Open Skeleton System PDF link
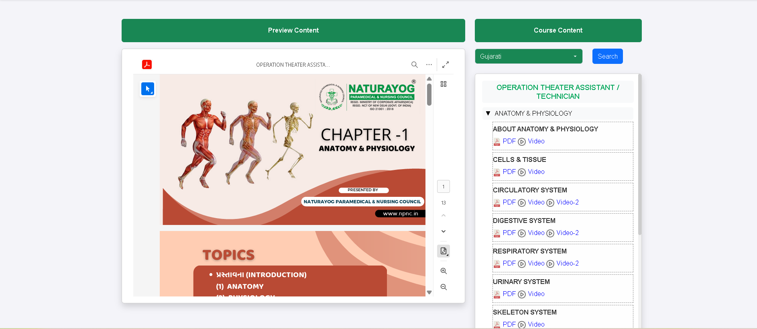Image resolution: width=757 pixels, height=329 pixels. point(509,324)
